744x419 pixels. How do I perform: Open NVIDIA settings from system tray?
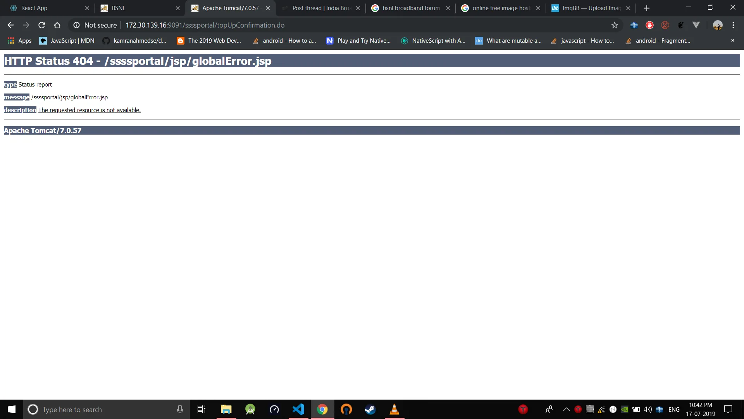(624, 409)
